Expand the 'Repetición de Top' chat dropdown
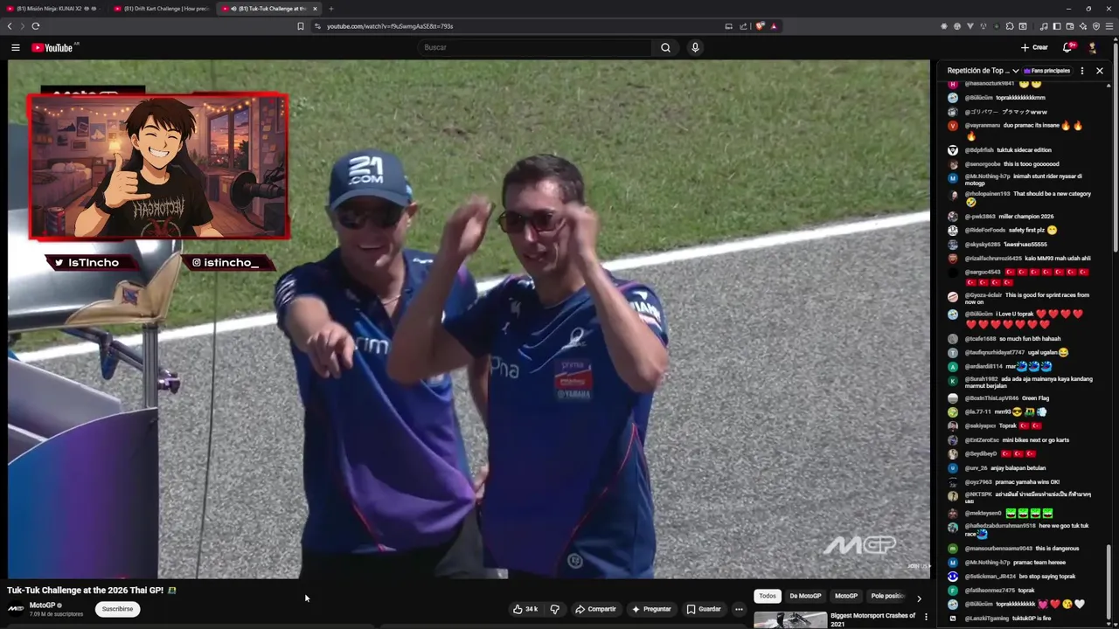This screenshot has width=1119, height=629. tap(983, 71)
